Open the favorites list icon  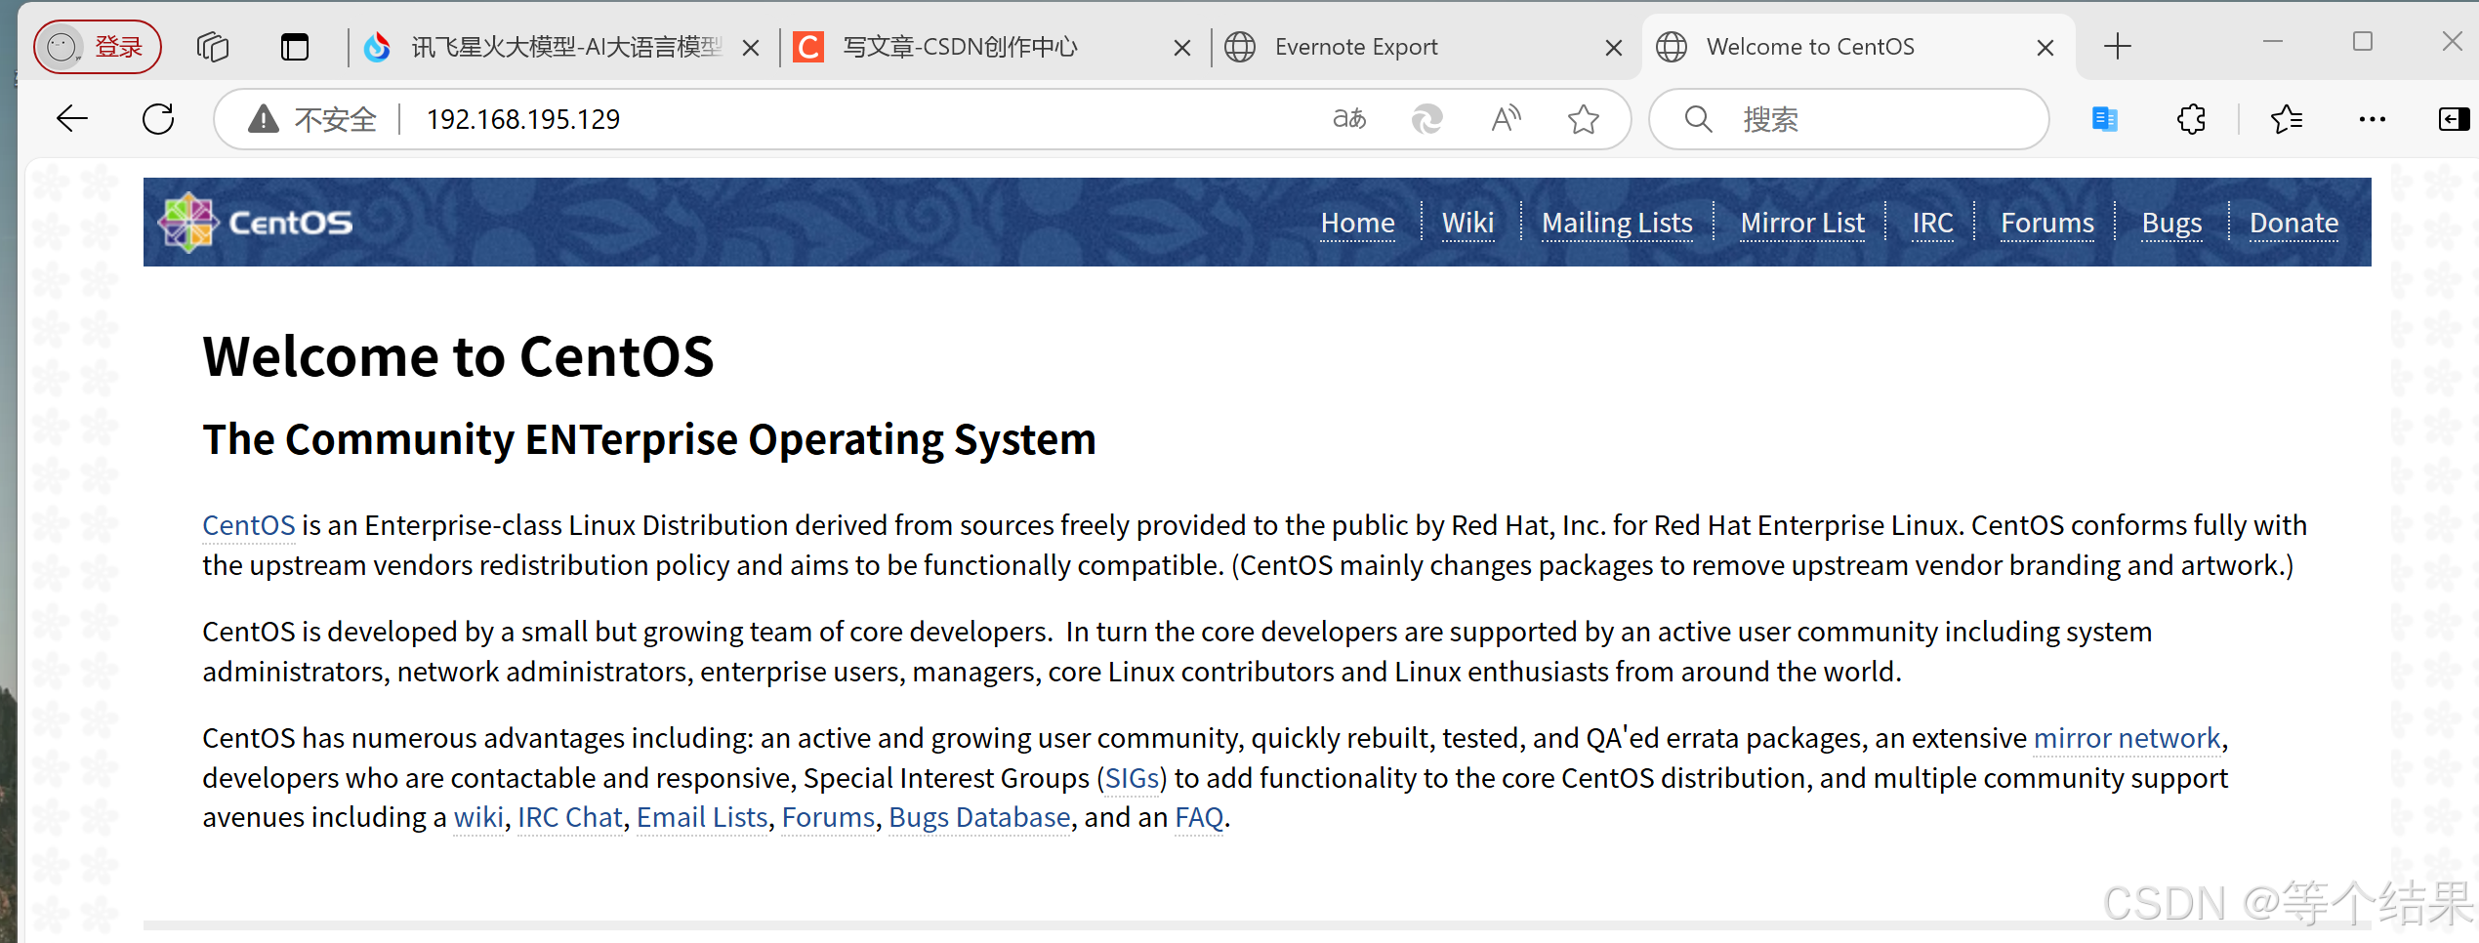[x=2287, y=119]
